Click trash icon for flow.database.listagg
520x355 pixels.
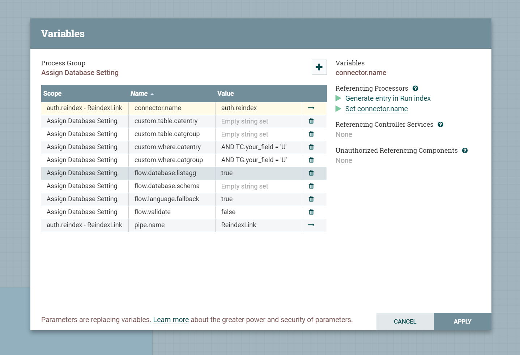311,173
